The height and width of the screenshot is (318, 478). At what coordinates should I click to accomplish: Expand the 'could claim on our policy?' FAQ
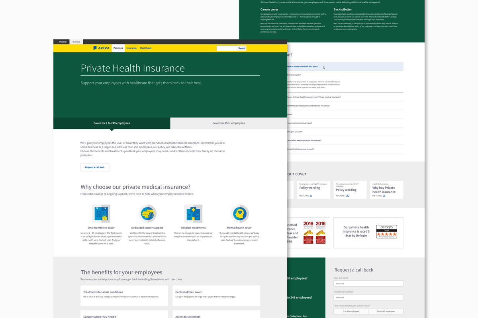(345, 106)
